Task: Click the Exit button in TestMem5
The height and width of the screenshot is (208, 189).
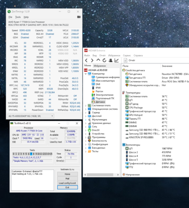Action: point(67,187)
